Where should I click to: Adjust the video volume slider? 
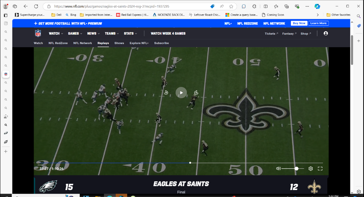point(296,169)
